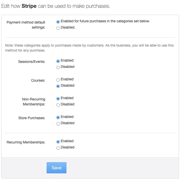Click the blue Save button
Image resolution: width=181 pixels, height=181 pixels.
point(56,168)
